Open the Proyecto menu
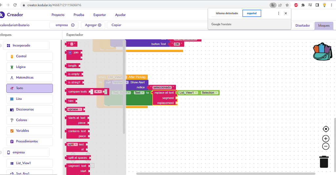 (58, 15)
